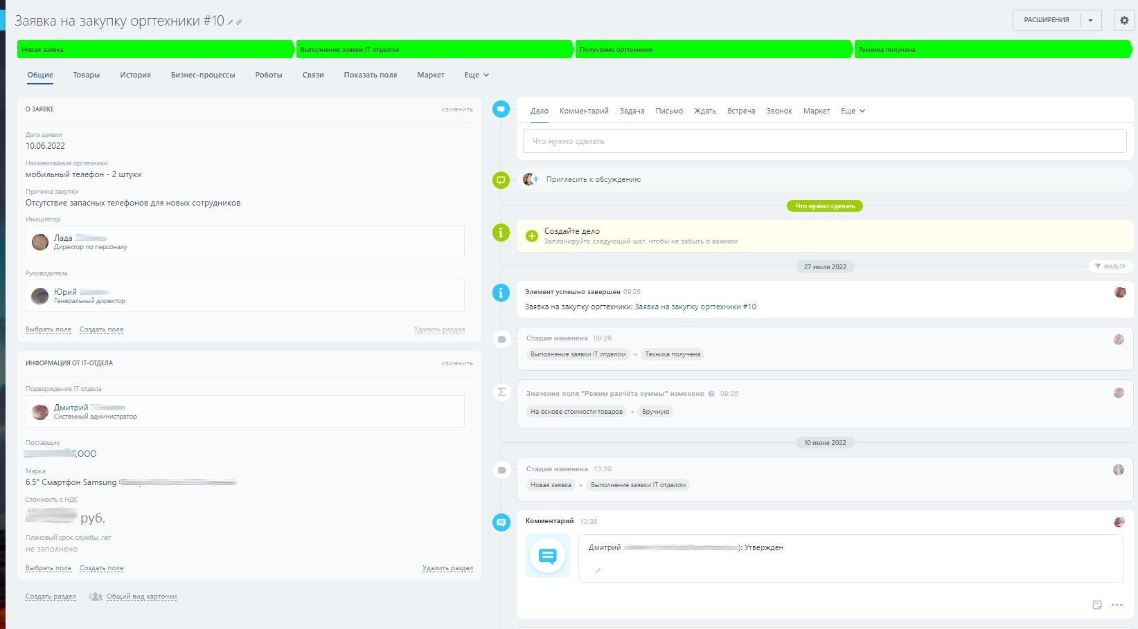This screenshot has height=629, width=1138.
Task: Click the blue comment icon at Комментарий 13:38
Action: tap(501, 522)
